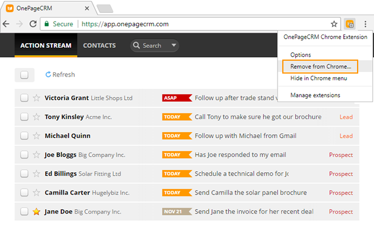The image size is (374, 240).
Task: Open Joe Bloggs contact
Action: (61, 155)
